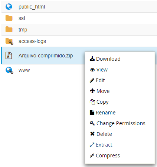Click the globe icon beside public_html
Viewport: 157px width, 167px height.
click(x=9, y=7)
